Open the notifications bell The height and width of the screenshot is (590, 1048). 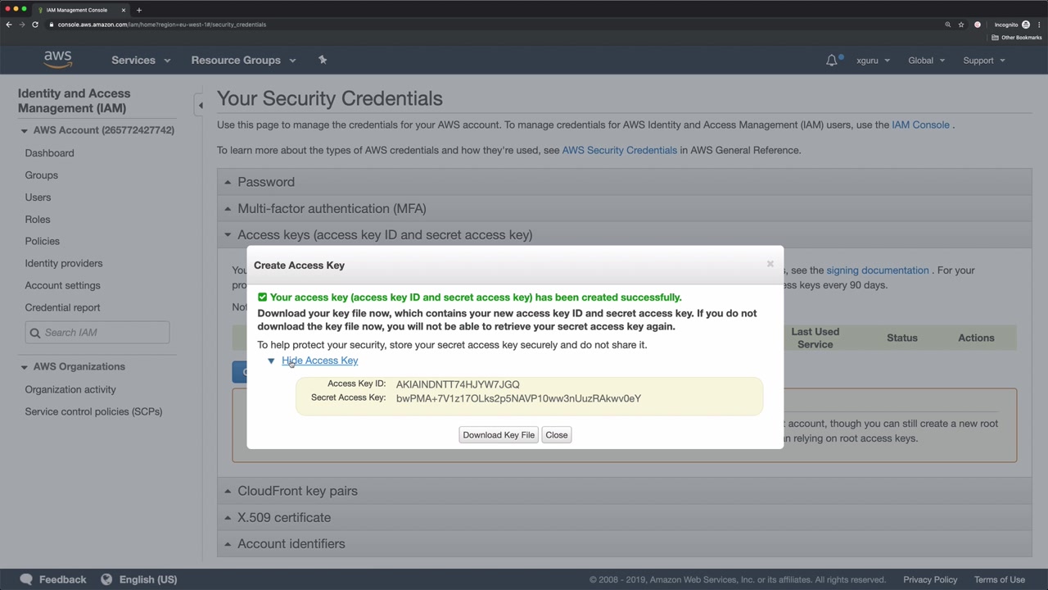(x=832, y=60)
